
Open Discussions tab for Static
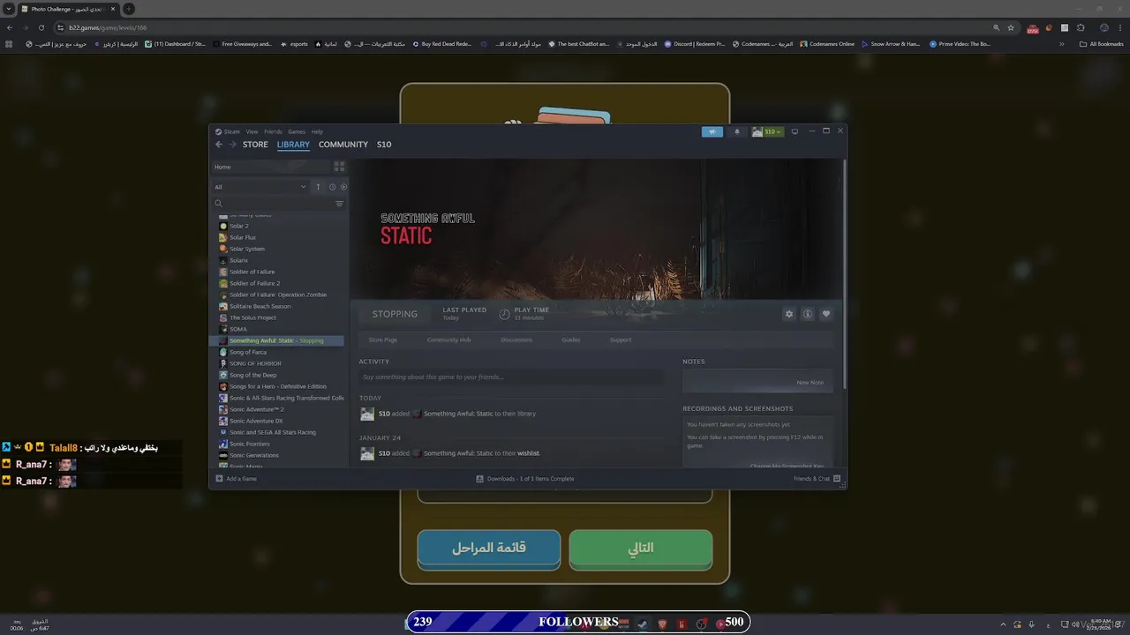pos(516,340)
